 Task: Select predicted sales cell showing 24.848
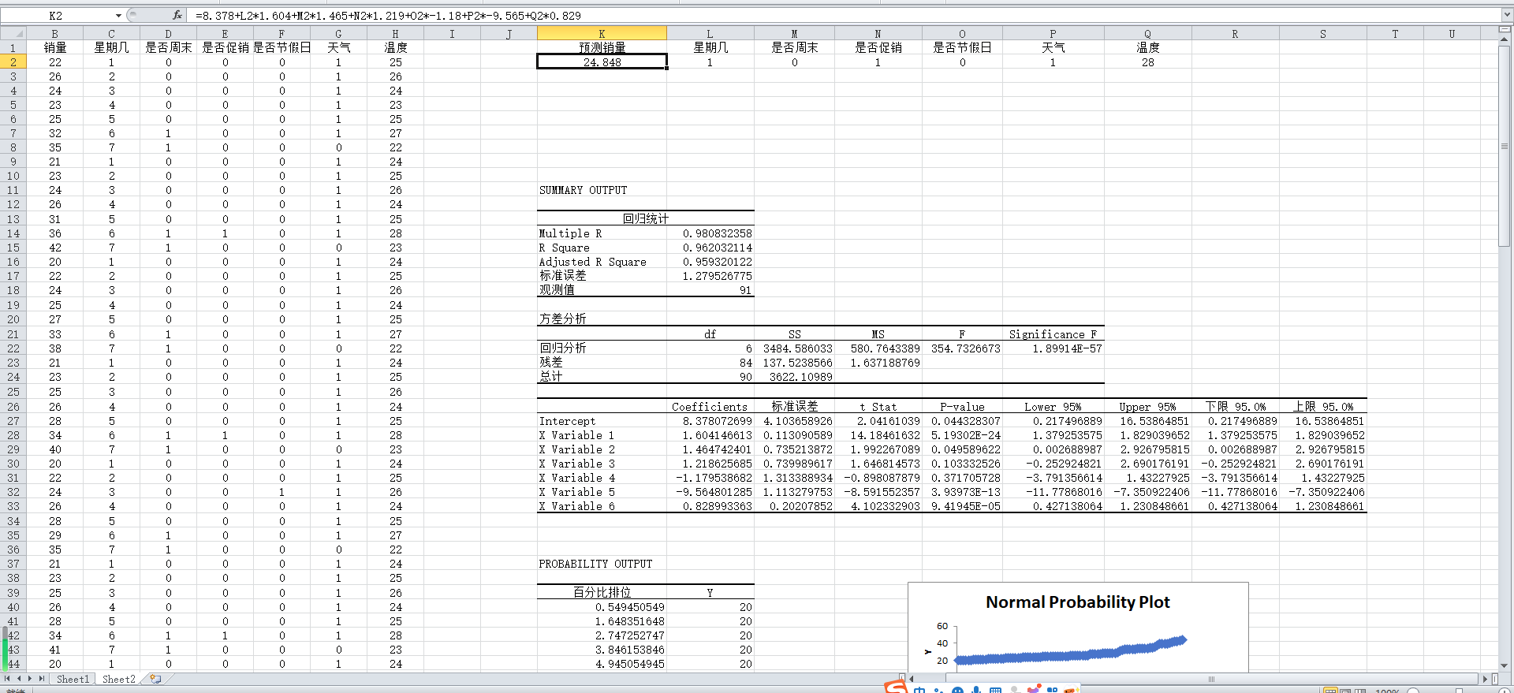[x=602, y=62]
